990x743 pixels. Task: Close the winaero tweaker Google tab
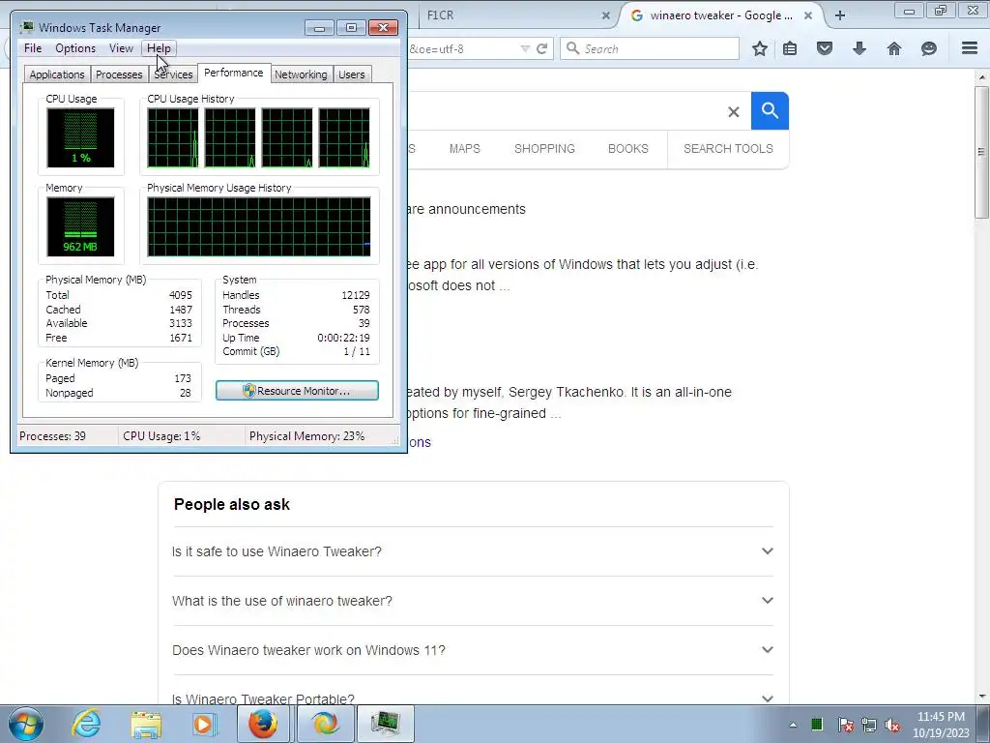[x=808, y=15]
